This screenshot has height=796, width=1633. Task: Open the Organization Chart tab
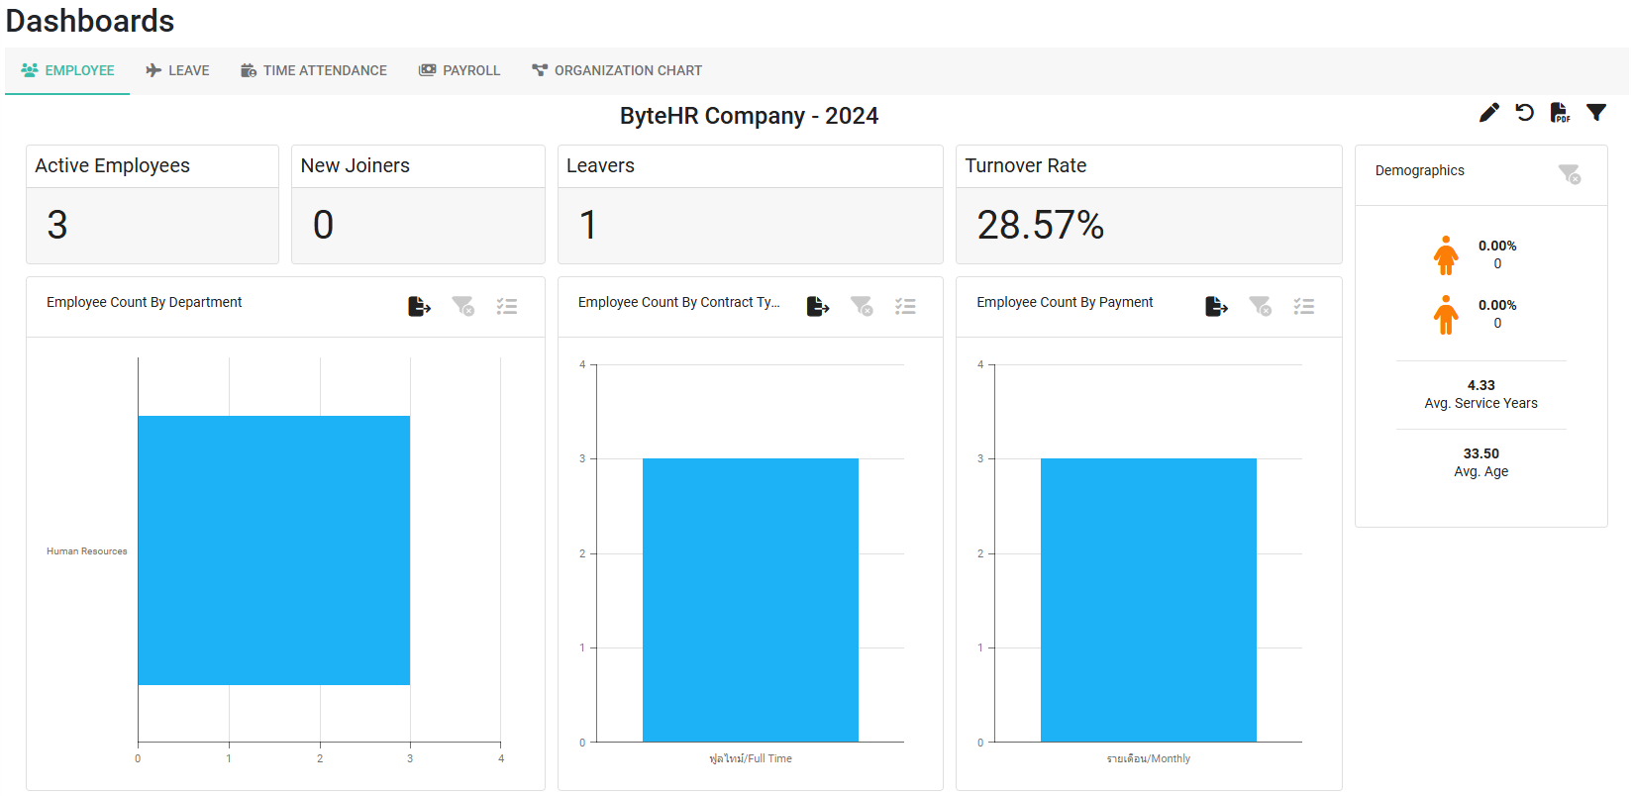pyautogui.click(x=617, y=70)
